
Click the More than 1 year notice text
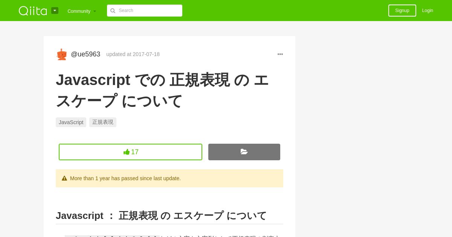[x=125, y=178]
